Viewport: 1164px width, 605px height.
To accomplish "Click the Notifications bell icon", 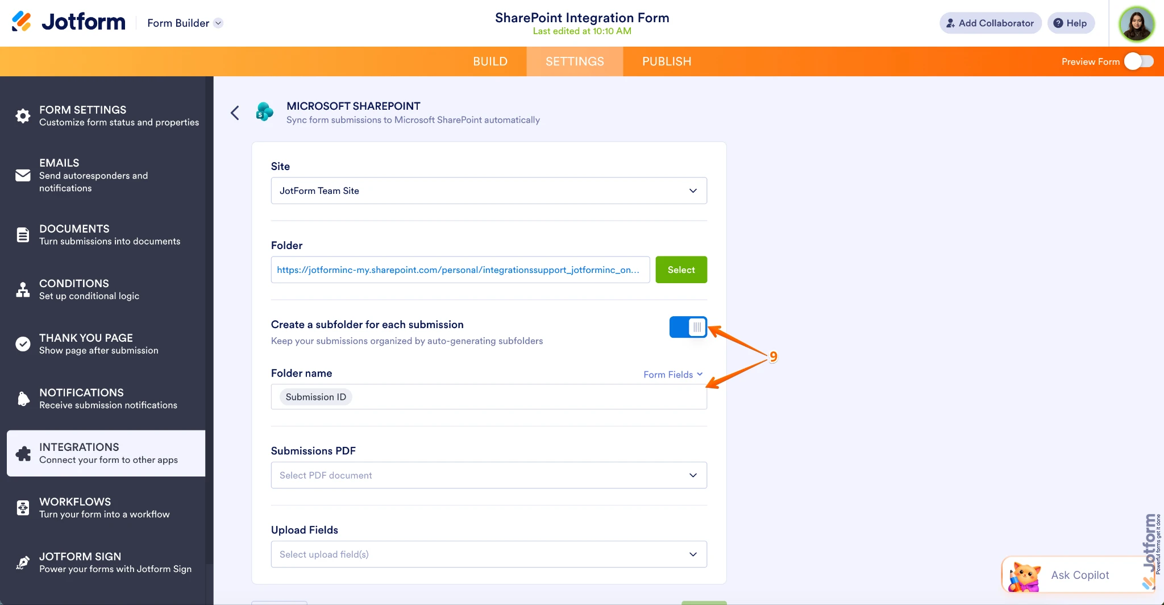I will pyautogui.click(x=23, y=399).
